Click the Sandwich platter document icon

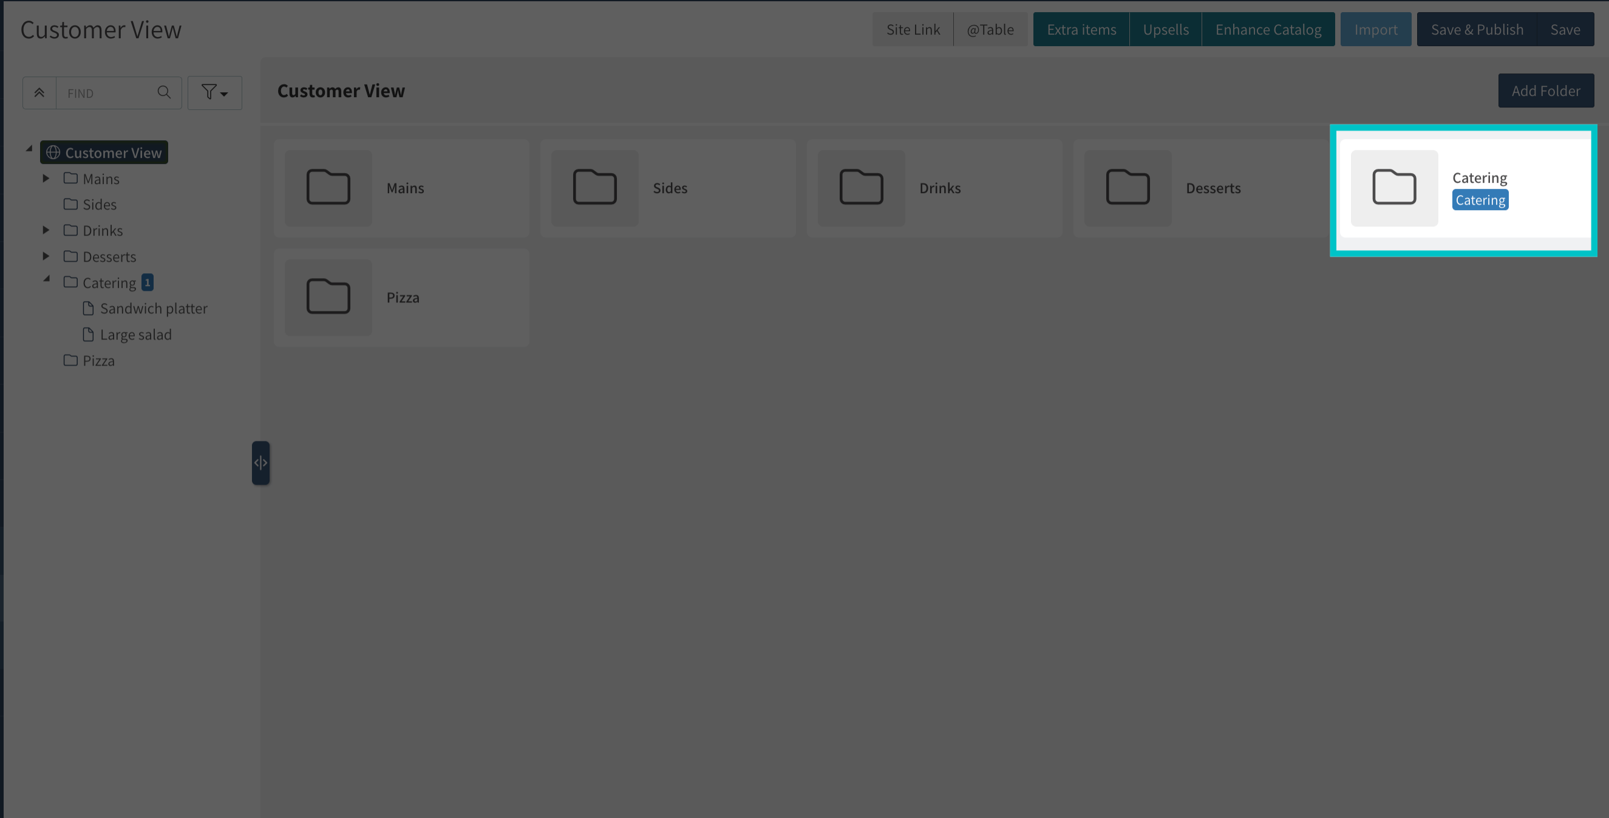(x=88, y=308)
